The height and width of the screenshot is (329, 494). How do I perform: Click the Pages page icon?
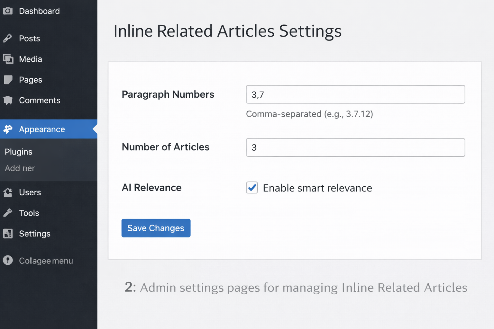[x=8, y=79]
